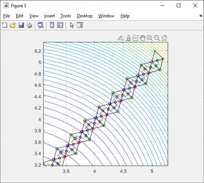Restore view with the home icon
Screen dimensions: 204x183
coord(164,38)
